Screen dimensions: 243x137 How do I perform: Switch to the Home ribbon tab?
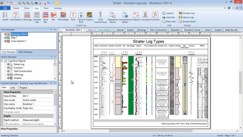click(x=16, y=8)
